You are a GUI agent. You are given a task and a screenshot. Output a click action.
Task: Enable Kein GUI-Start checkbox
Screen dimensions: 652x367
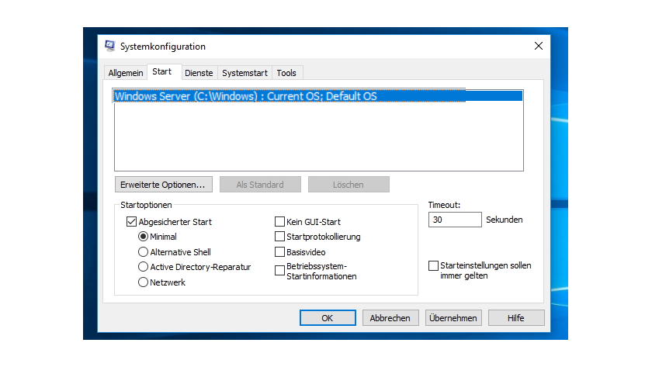280,222
